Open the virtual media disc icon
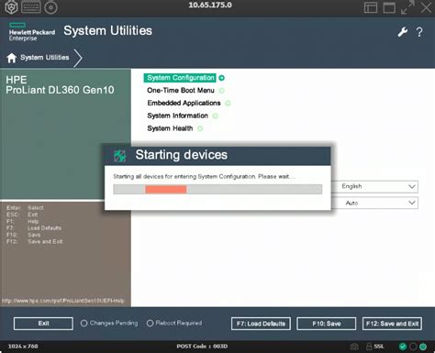Screen dimensions: 435x353 click(x=50, y=7)
